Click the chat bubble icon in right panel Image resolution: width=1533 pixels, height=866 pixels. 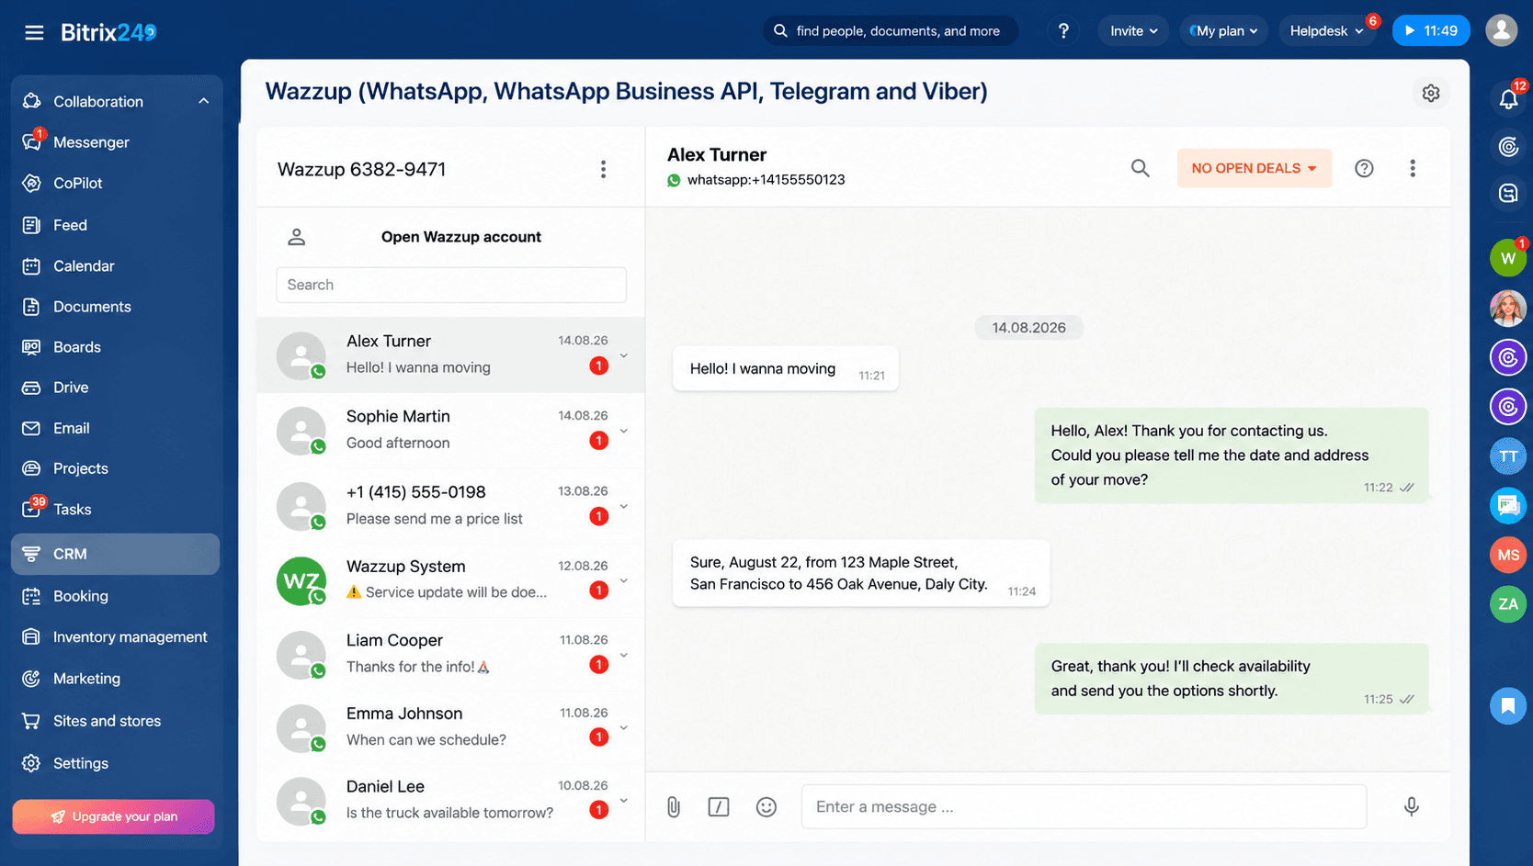(1508, 505)
